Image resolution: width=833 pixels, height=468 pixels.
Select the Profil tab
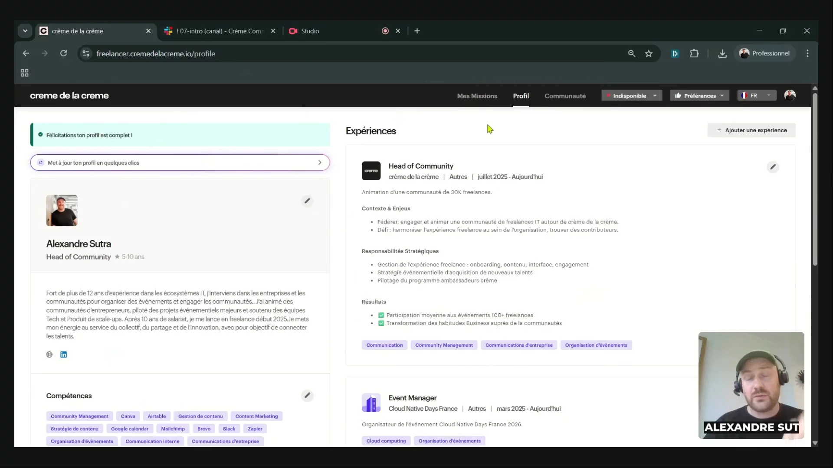click(x=521, y=96)
